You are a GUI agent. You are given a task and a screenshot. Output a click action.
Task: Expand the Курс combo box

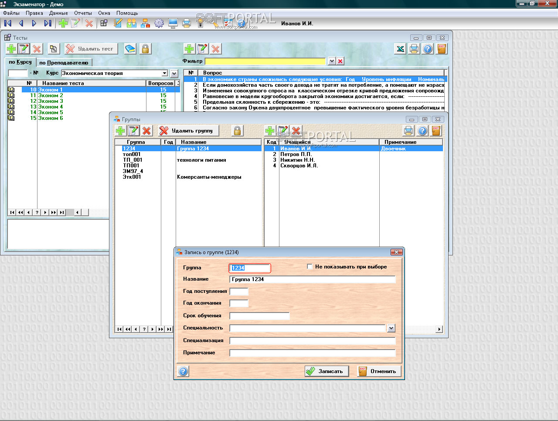164,73
